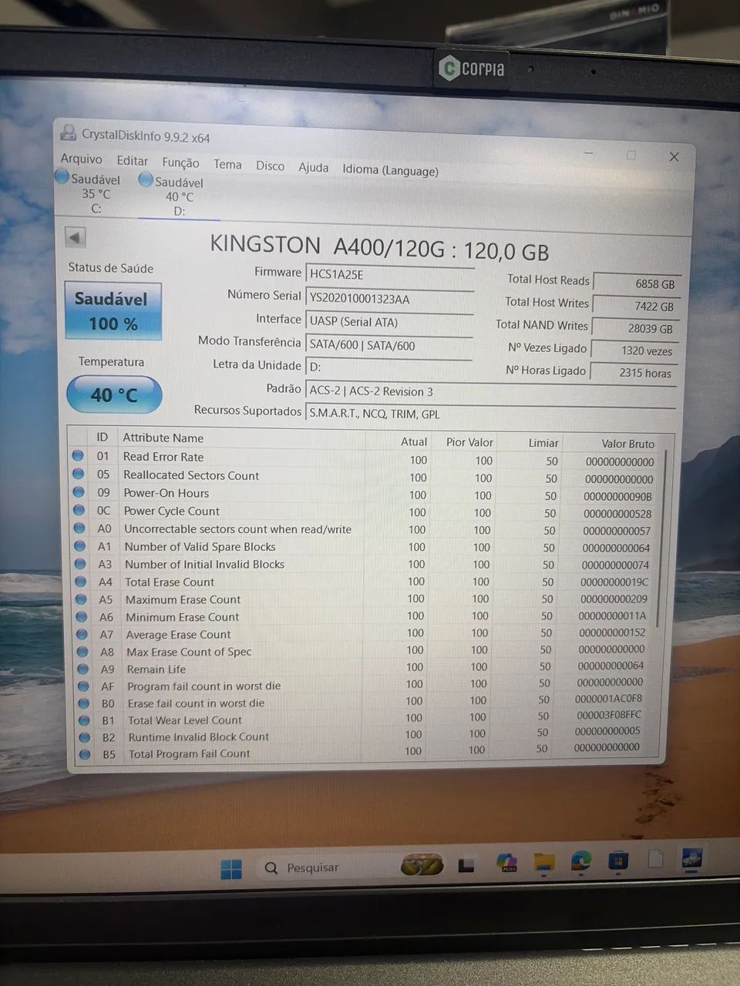Click the Interface field UASP (Serial ATA)
Viewport: 740px width, 986px height.
(390, 322)
